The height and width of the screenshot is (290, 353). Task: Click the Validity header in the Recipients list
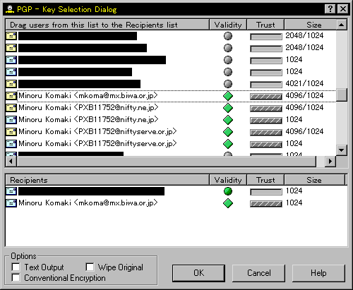228,180
